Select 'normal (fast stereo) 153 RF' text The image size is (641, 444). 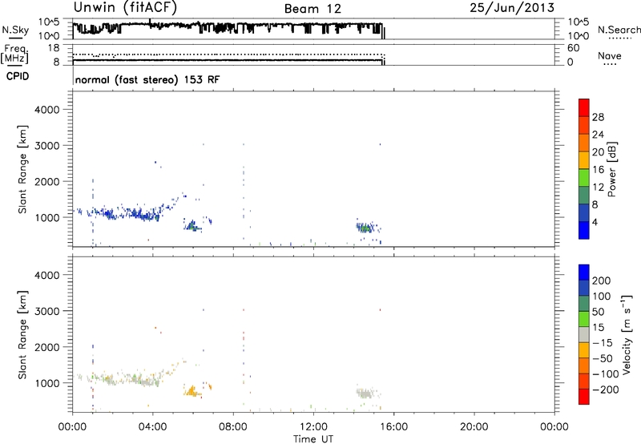(x=147, y=79)
